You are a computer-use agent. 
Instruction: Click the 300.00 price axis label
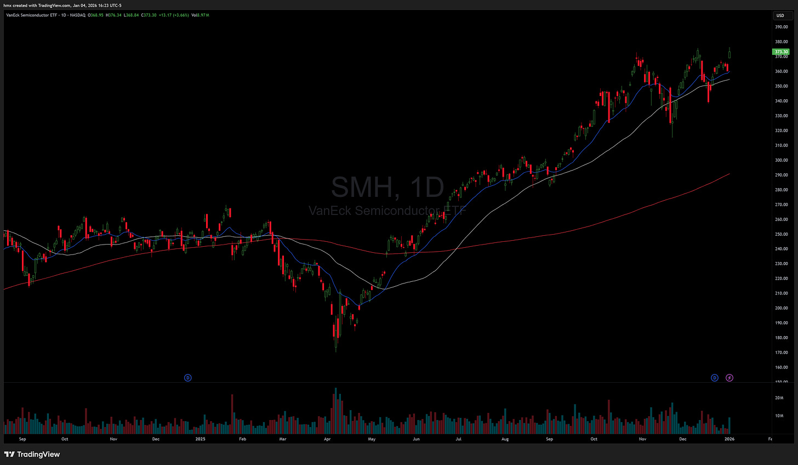782,160
